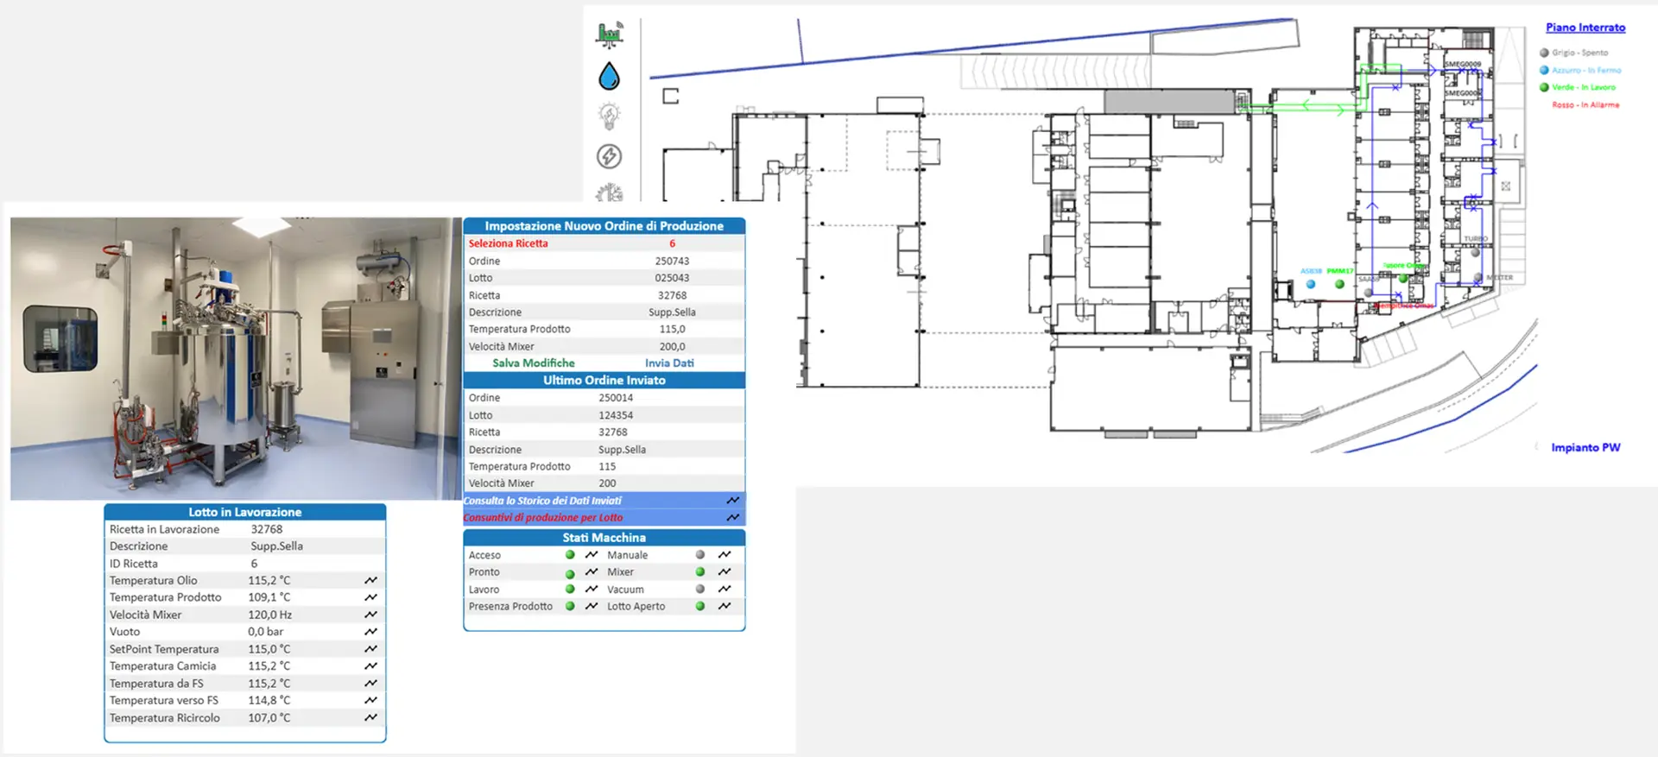1658x757 pixels.
Task: Toggle the Acceso status indicator
Action: click(x=570, y=555)
